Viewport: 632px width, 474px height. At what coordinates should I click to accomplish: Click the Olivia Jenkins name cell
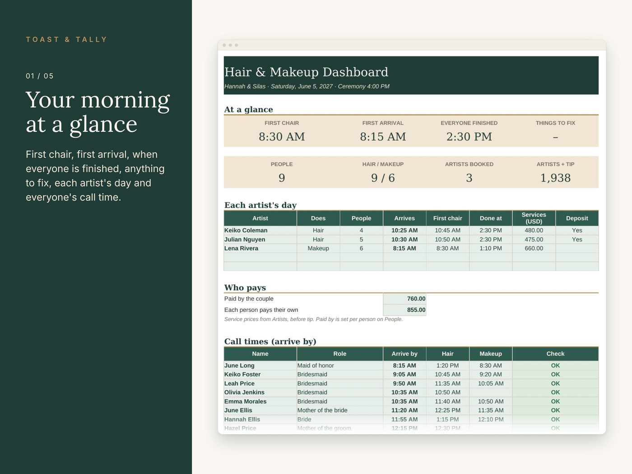point(260,392)
